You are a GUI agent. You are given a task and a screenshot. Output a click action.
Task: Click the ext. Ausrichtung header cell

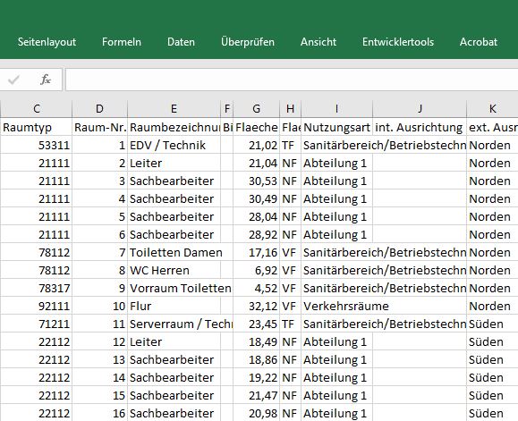pyautogui.click(x=493, y=127)
